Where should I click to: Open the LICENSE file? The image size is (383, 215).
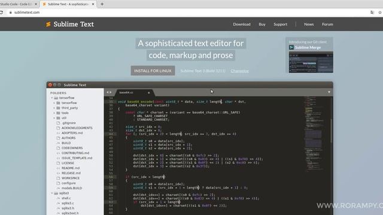click(x=68, y=163)
